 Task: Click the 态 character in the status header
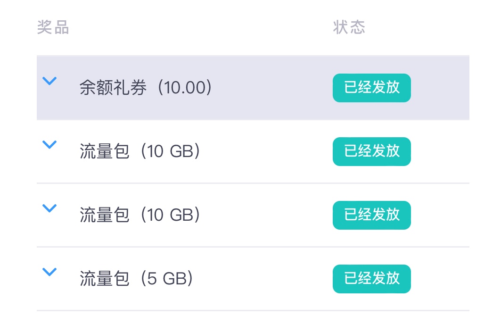[x=358, y=27]
